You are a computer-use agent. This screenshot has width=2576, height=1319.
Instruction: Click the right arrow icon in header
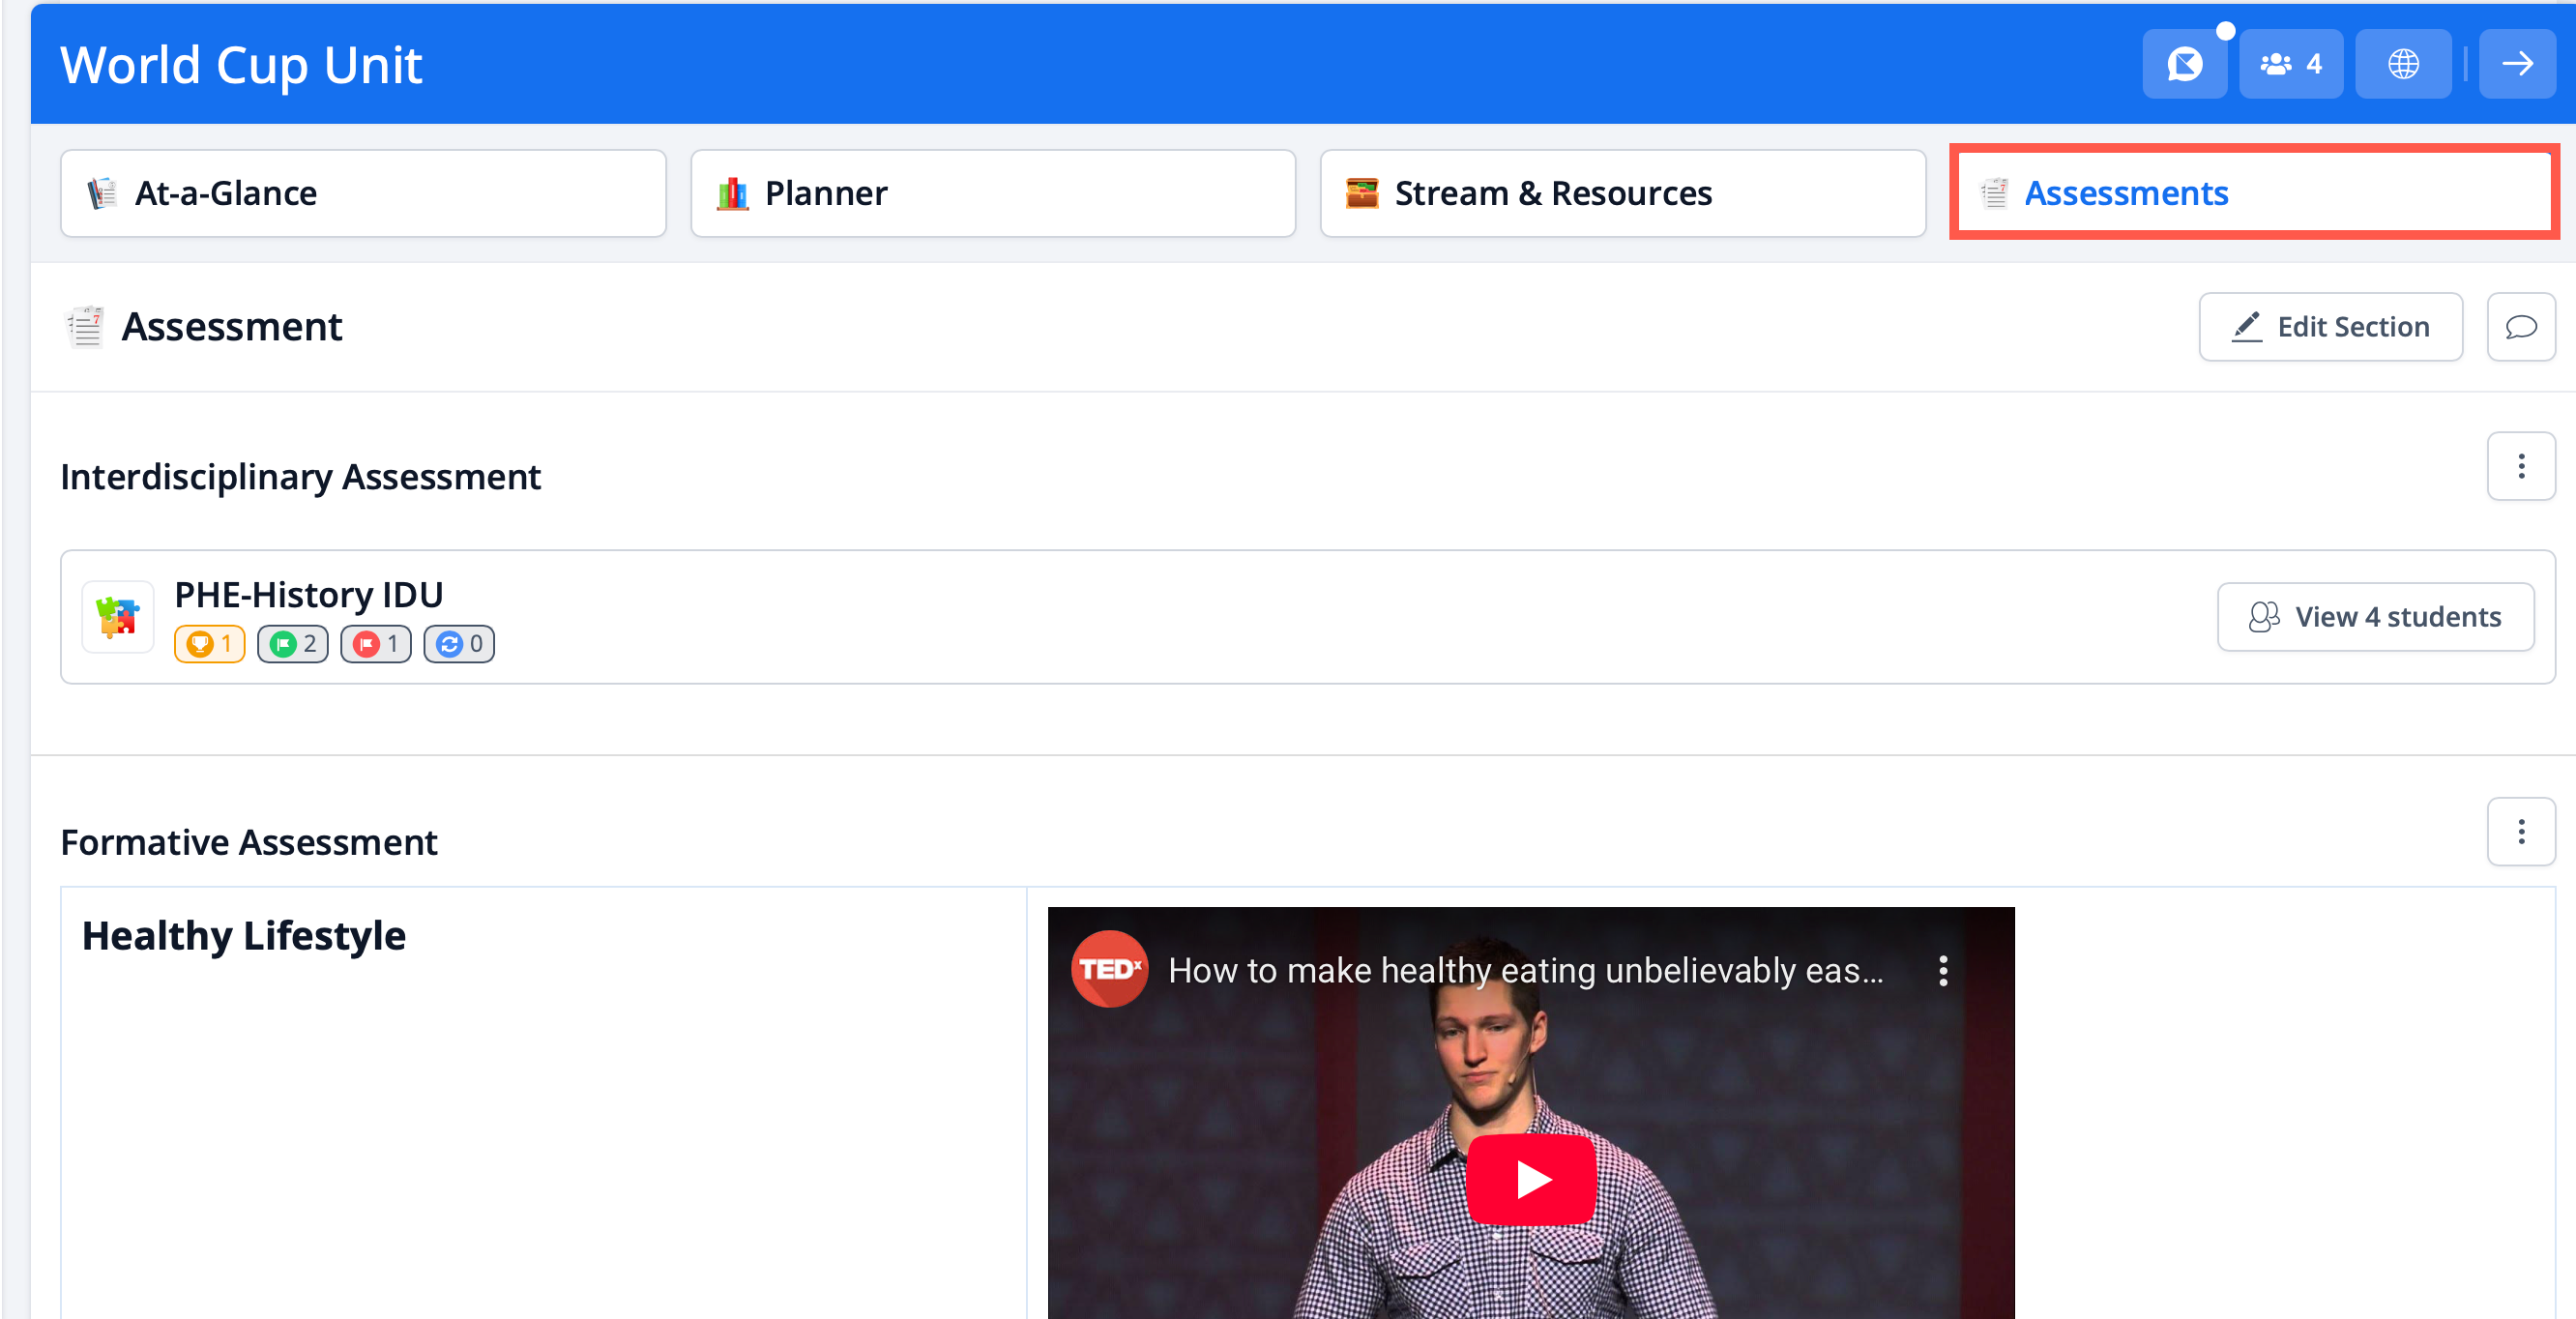pos(2516,64)
